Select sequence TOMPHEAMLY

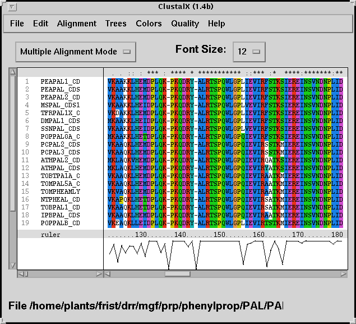60,191
